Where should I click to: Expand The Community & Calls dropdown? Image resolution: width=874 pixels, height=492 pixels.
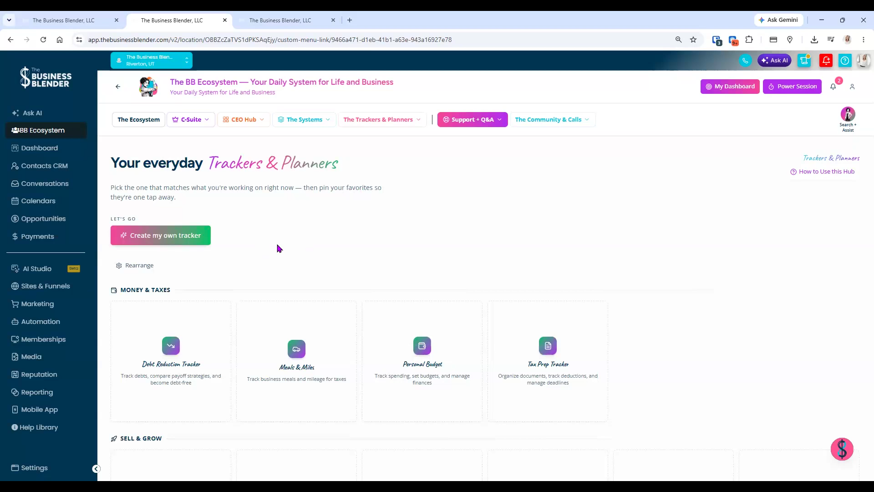[553, 120]
